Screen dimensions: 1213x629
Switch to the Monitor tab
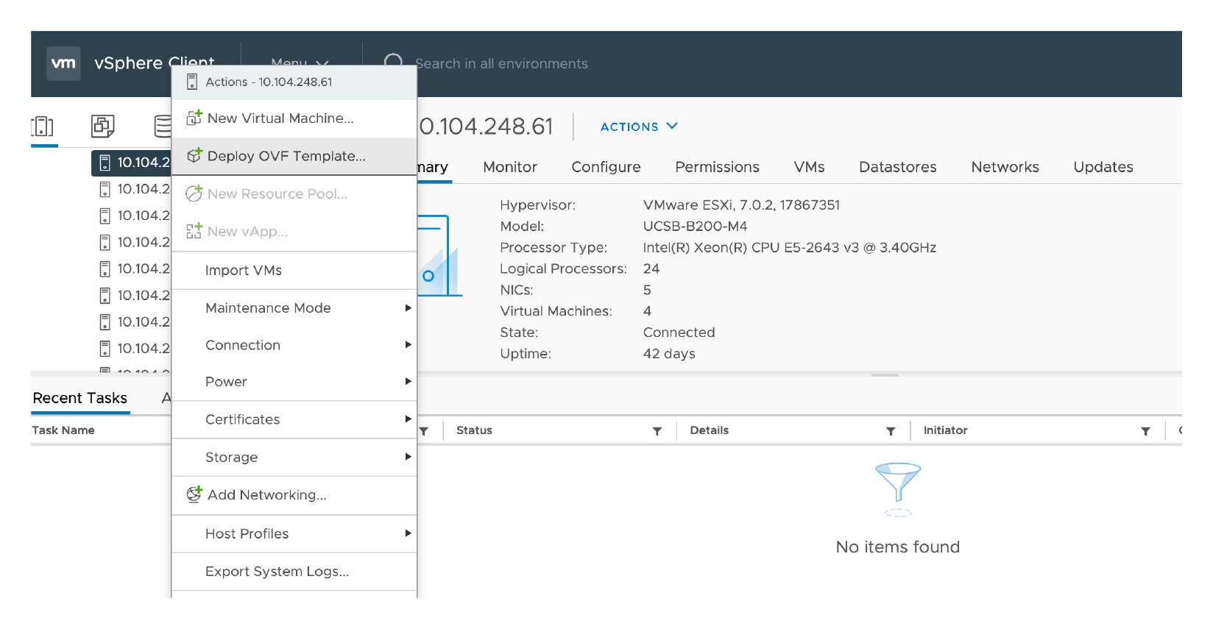[x=510, y=167]
